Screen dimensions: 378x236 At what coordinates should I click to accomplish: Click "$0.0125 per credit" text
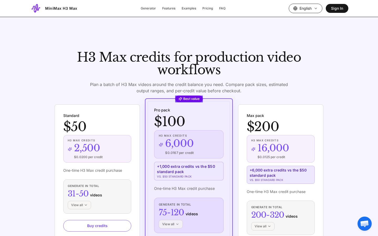[271, 157]
